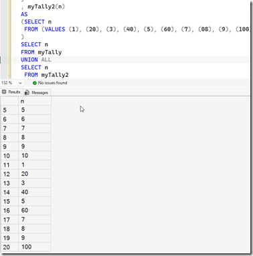Select row header 6 in results grid

(9, 119)
